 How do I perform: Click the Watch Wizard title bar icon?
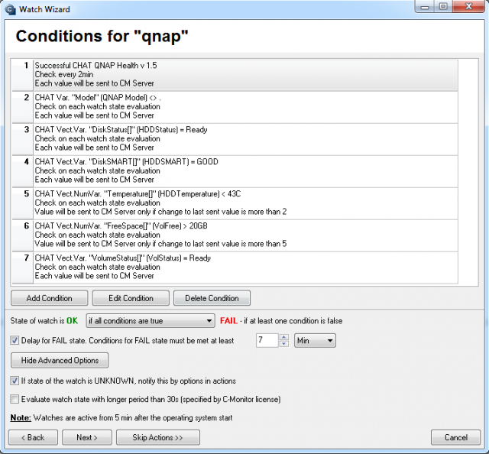(10, 9)
